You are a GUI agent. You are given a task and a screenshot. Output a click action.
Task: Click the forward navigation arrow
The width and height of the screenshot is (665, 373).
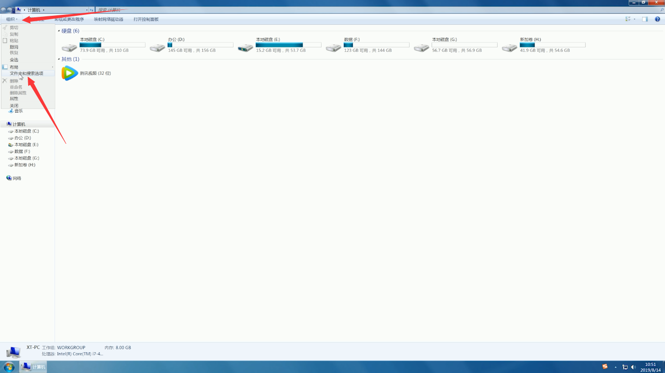tap(9, 10)
